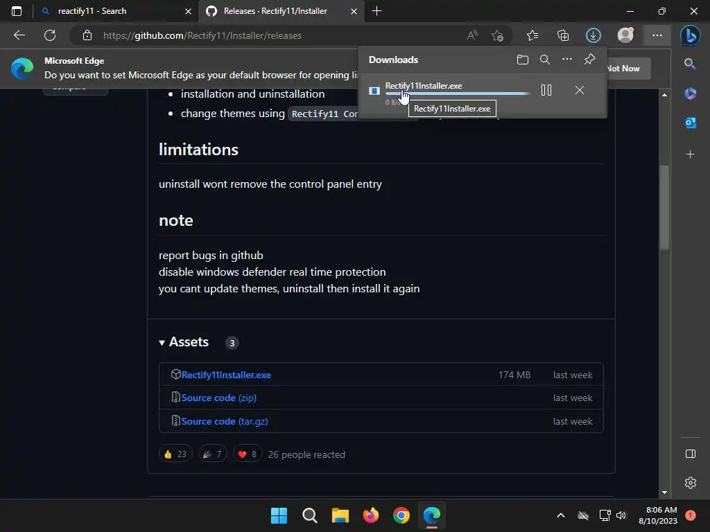Open the Downloads folder
Screen dimensions: 710x532
[523, 60]
